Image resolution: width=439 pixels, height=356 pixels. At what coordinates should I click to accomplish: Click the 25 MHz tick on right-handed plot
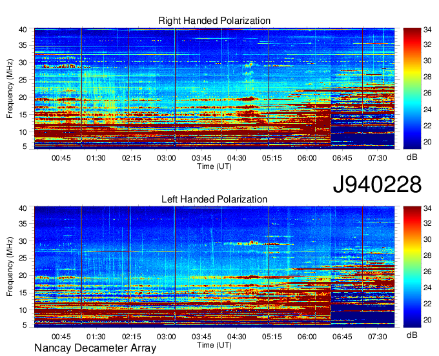point(23,80)
